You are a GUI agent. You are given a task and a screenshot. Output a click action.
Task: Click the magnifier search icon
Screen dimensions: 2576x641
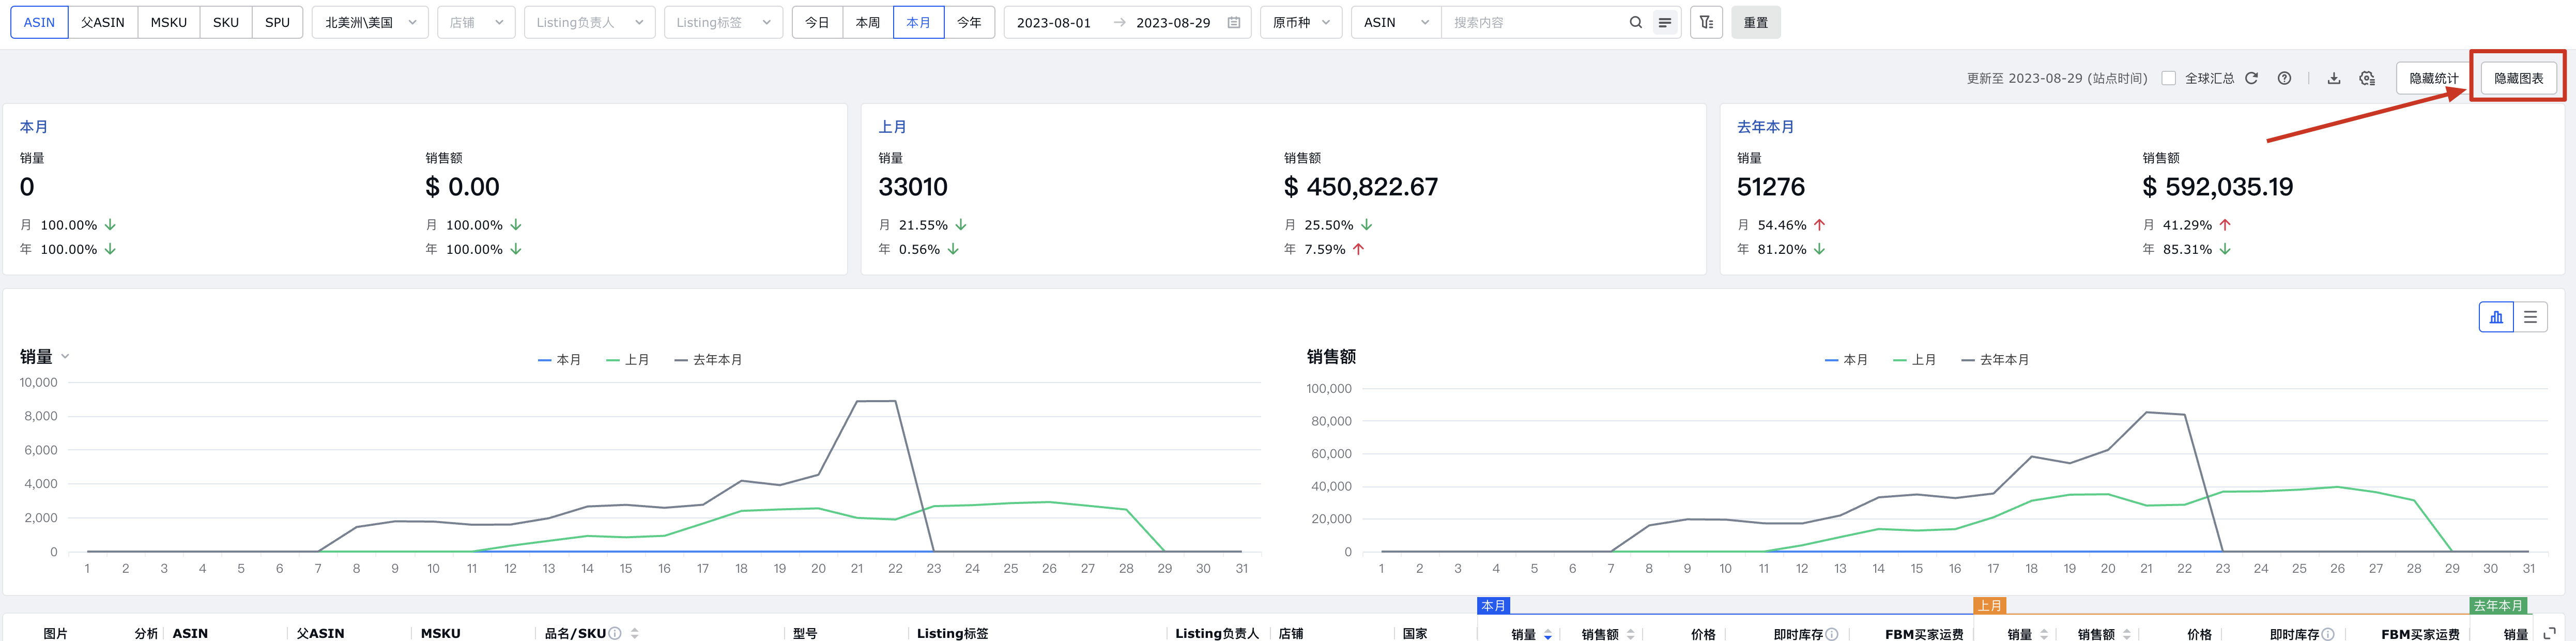[x=1636, y=22]
